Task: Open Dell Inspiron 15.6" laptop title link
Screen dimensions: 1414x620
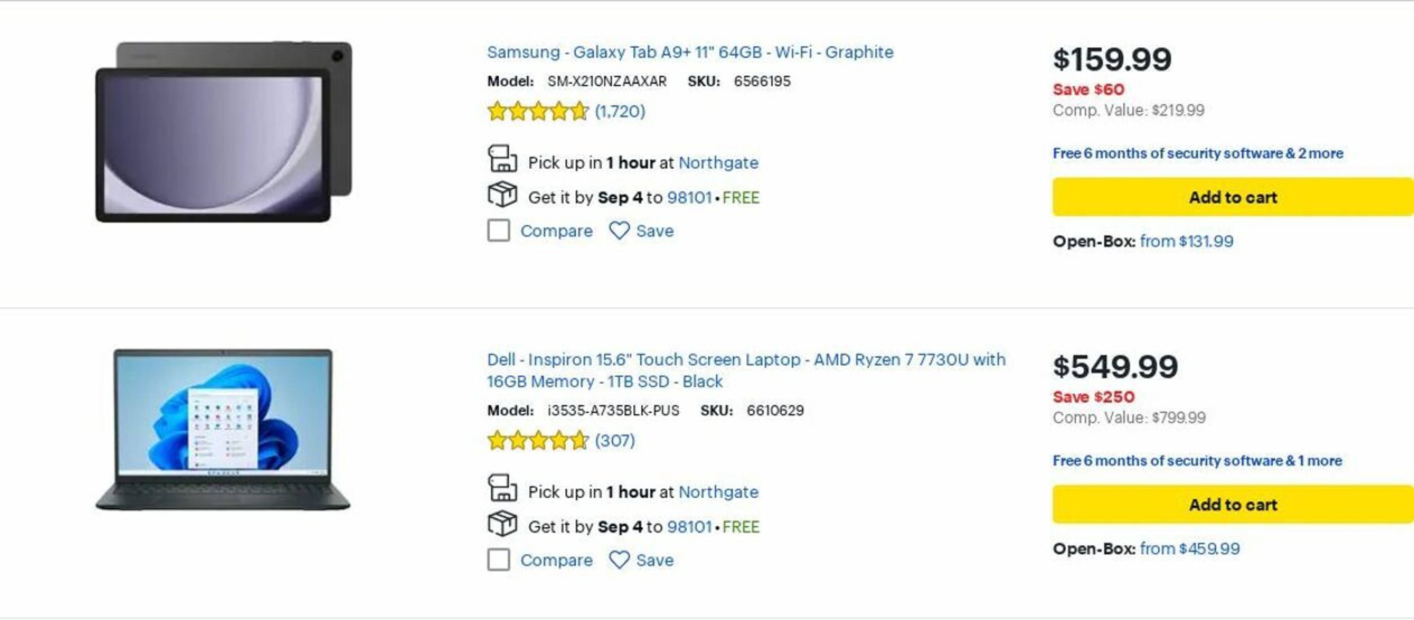Action: [746, 360]
